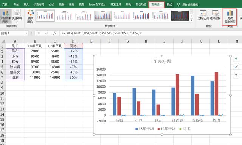Click Change Chart Type button

(230, 17)
